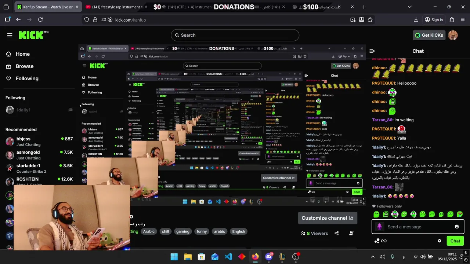470x264 pixels.
Task: Open Firefox downloads panel
Action: pyautogui.click(x=416, y=20)
